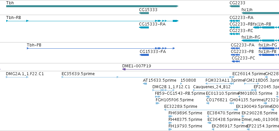Click the RH69896.5prime EST label
The height and width of the screenshot is (131, 279).
186,113
